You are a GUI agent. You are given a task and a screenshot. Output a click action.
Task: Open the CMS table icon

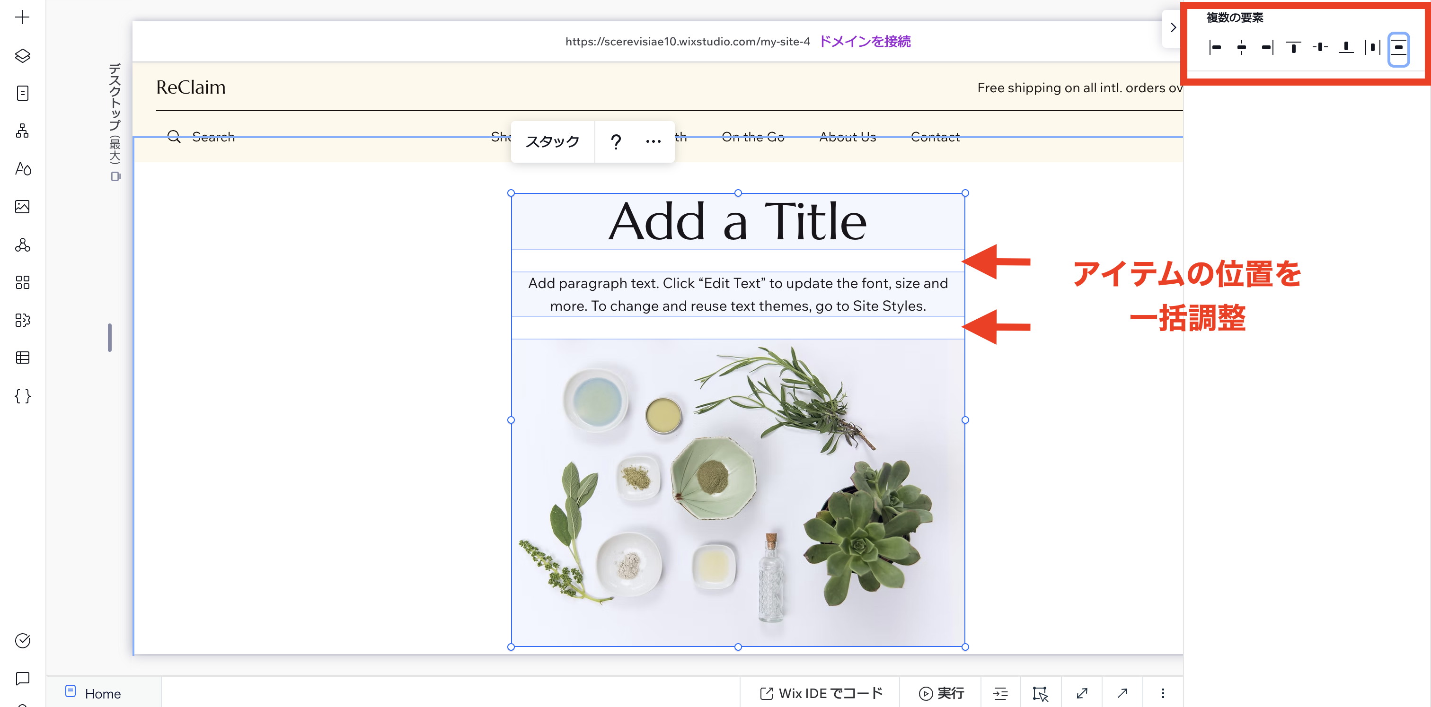point(22,358)
